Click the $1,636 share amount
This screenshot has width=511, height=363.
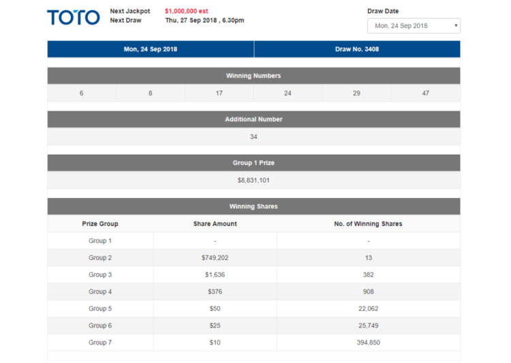pos(215,275)
